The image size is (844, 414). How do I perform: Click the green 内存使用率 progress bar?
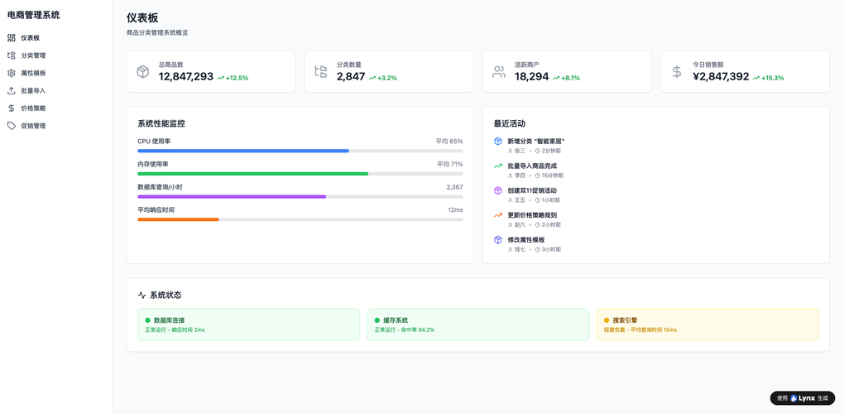(x=252, y=174)
